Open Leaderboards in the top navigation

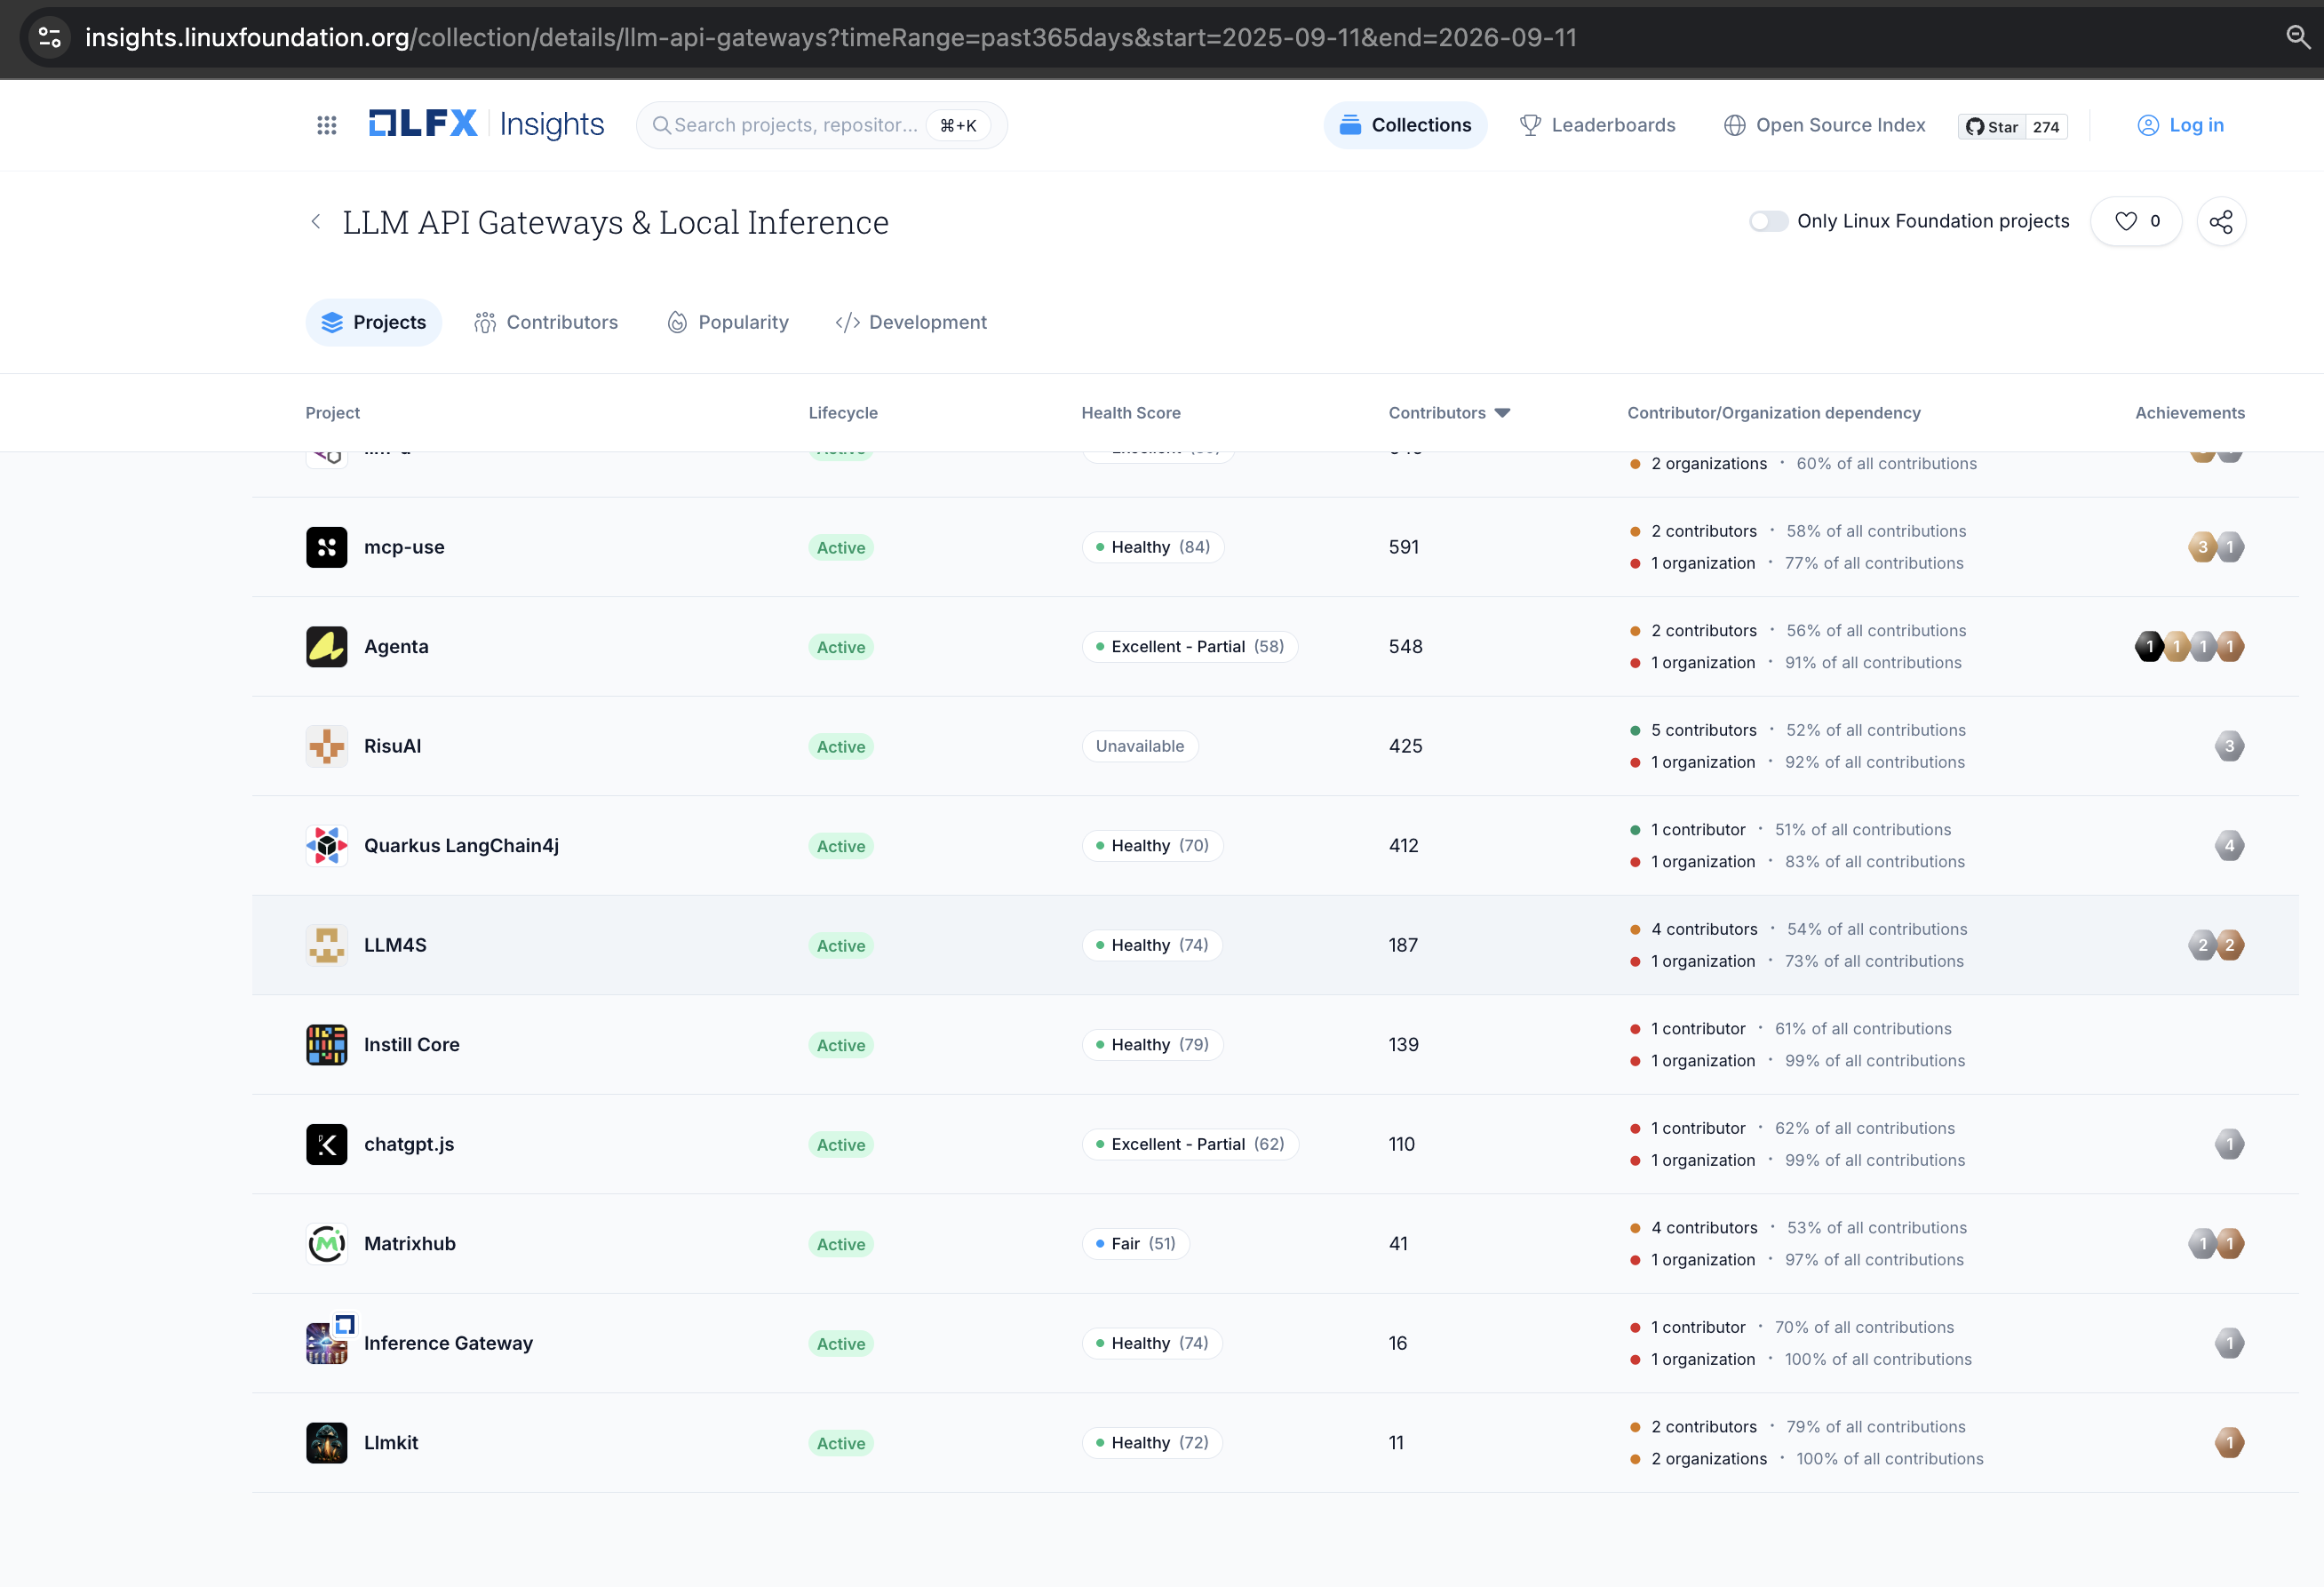tap(1597, 125)
